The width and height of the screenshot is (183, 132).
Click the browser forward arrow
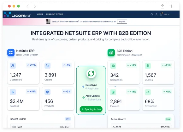click(35, 6)
